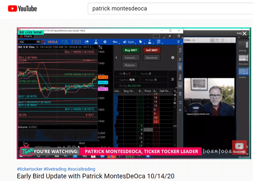The width and height of the screenshot is (253, 181).
Task: Select the pointer drawing tool
Action: tap(141, 42)
